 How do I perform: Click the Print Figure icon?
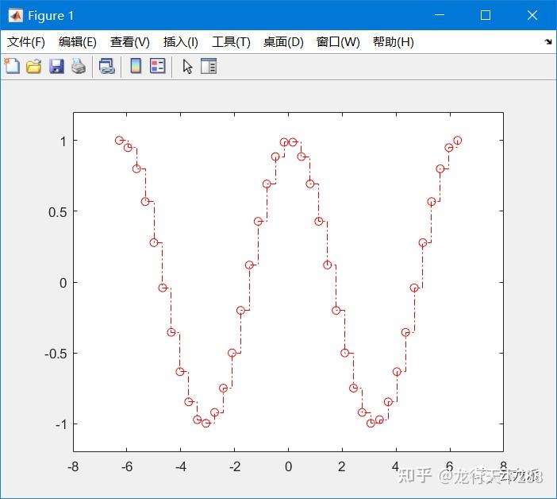pyautogui.click(x=79, y=67)
